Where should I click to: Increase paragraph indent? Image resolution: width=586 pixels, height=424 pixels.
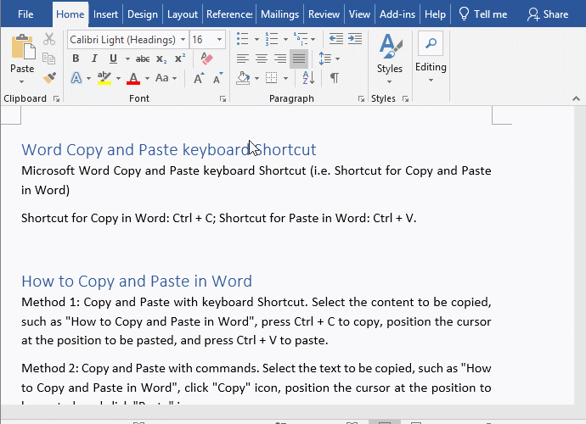pos(355,39)
